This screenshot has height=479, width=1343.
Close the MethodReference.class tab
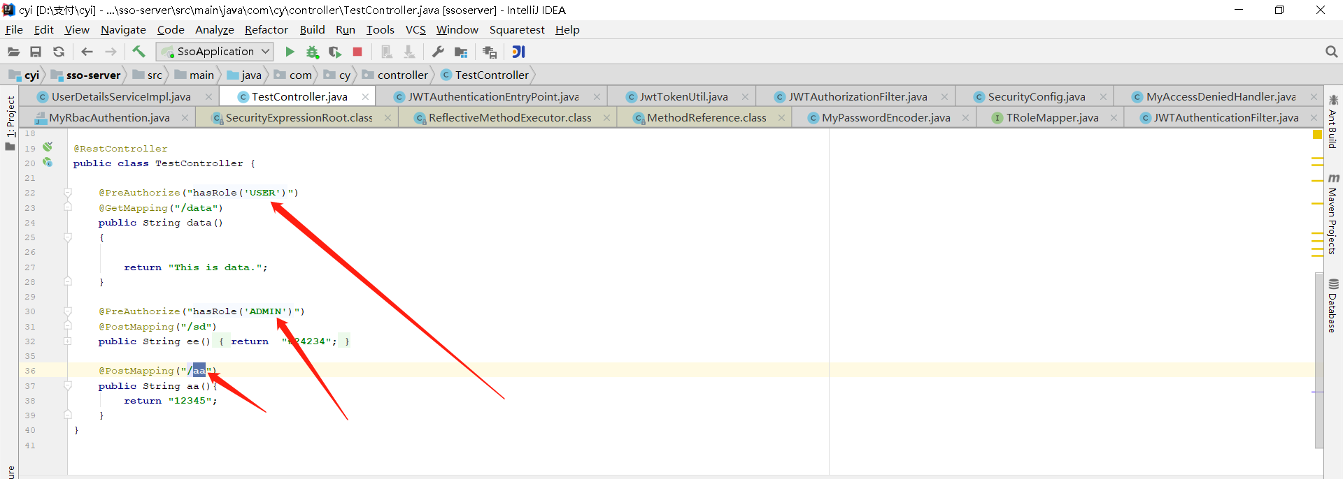(x=781, y=118)
